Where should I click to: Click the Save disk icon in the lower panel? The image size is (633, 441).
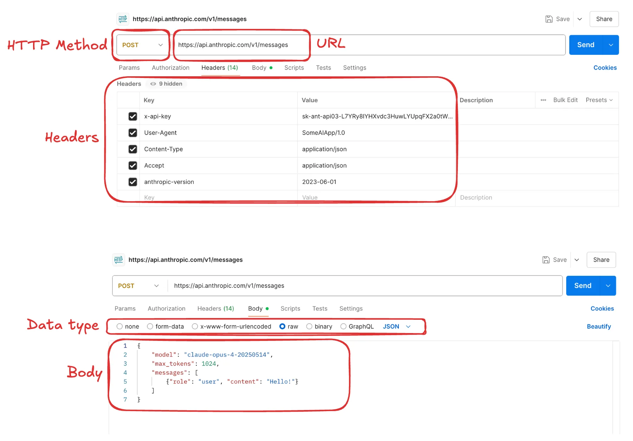point(546,260)
